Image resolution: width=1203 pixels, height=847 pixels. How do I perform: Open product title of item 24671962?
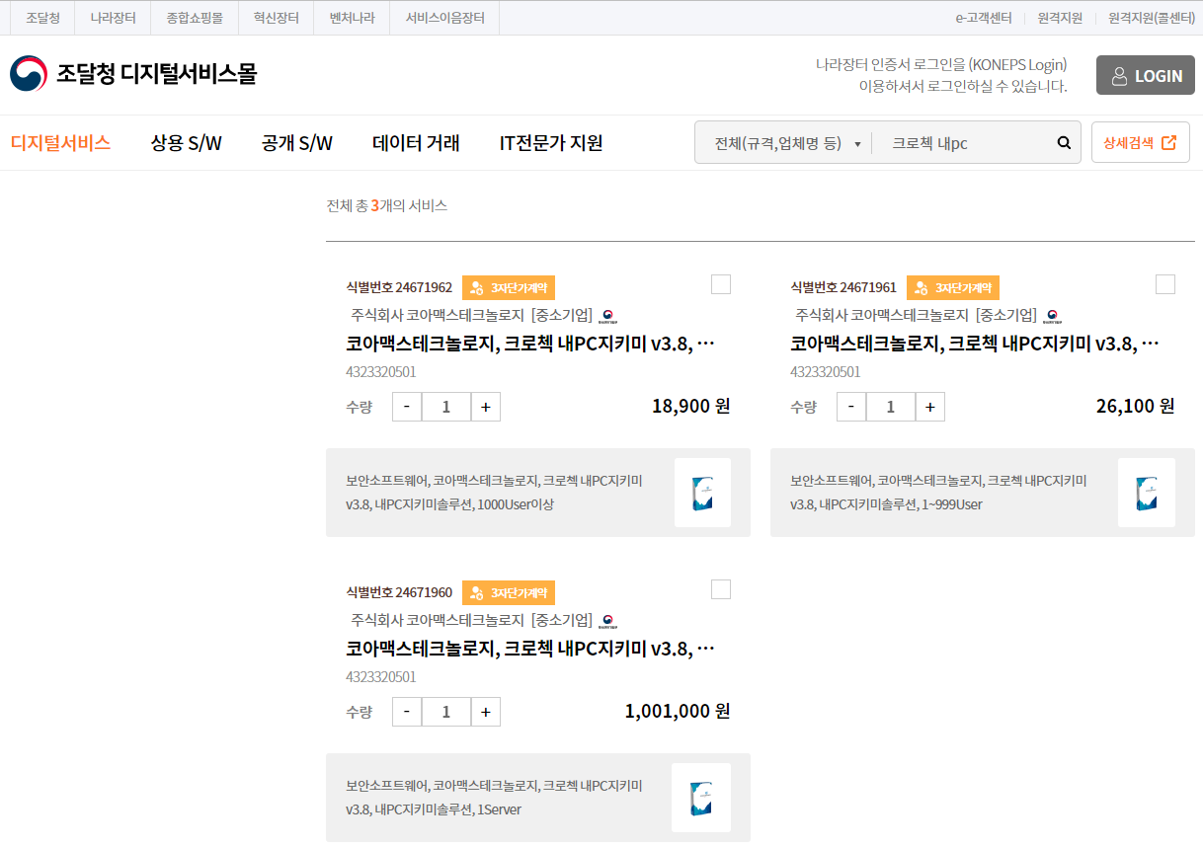(529, 344)
